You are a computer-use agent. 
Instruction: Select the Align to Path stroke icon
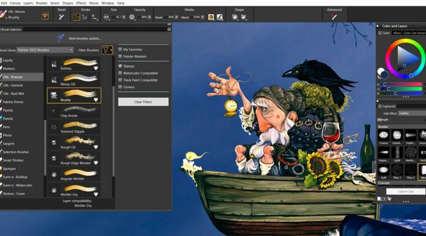pyautogui.click(x=94, y=17)
